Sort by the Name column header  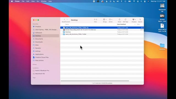point(67,24)
